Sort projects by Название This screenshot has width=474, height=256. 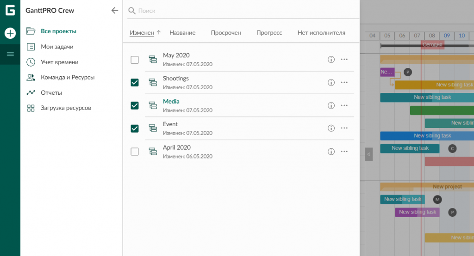coord(182,33)
